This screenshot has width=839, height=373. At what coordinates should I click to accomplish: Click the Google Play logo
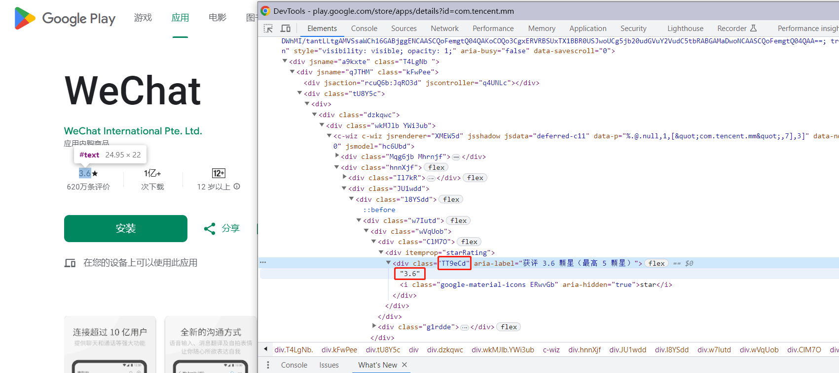tap(65, 18)
